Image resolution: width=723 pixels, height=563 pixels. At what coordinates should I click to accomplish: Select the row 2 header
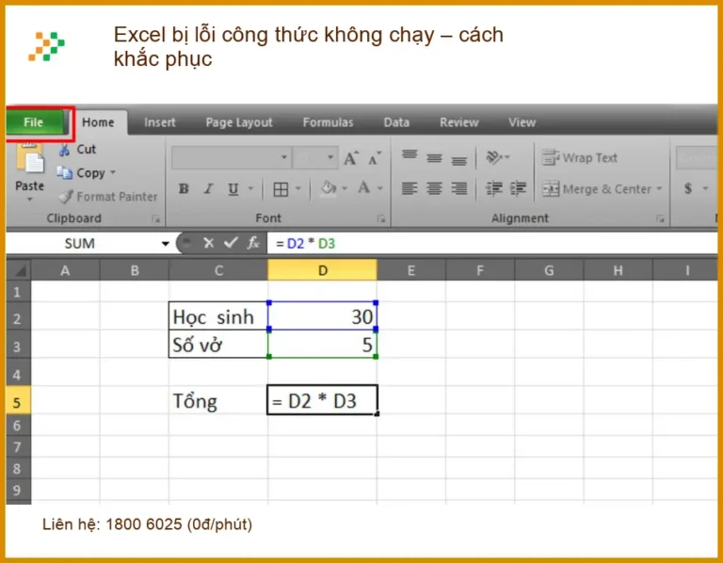click(x=18, y=318)
